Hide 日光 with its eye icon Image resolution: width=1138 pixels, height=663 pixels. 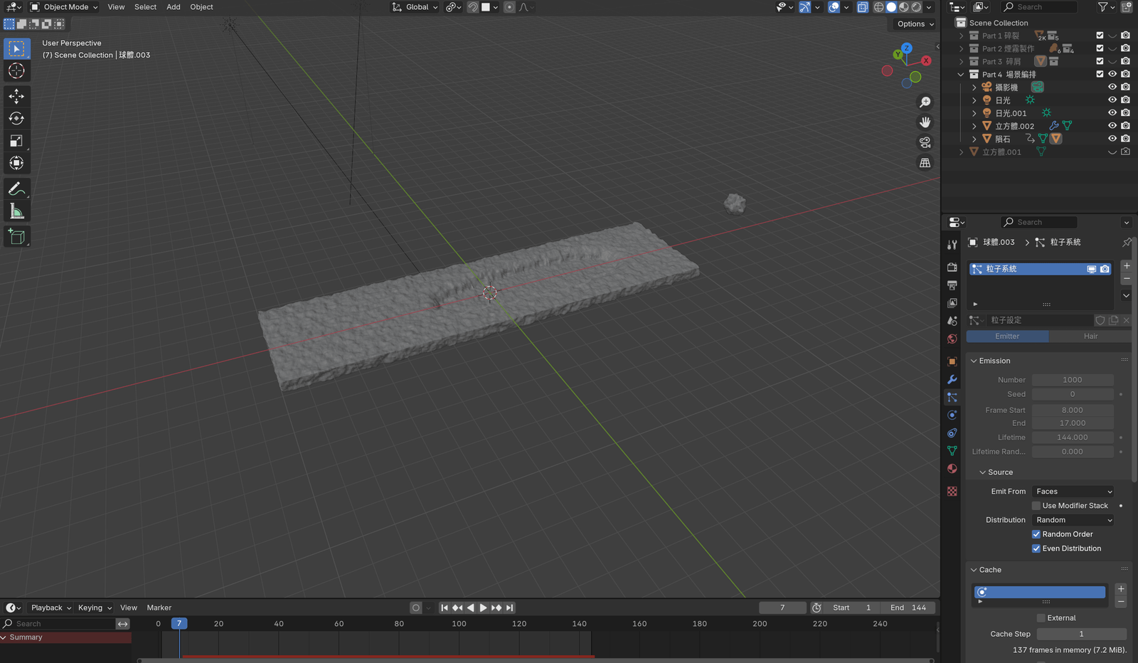[1112, 100]
